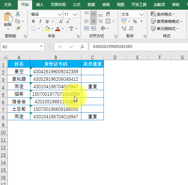The width and height of the screenshot is (188, 185).
Task: Expand merge options arrow
Action: [x=113, y=21]
